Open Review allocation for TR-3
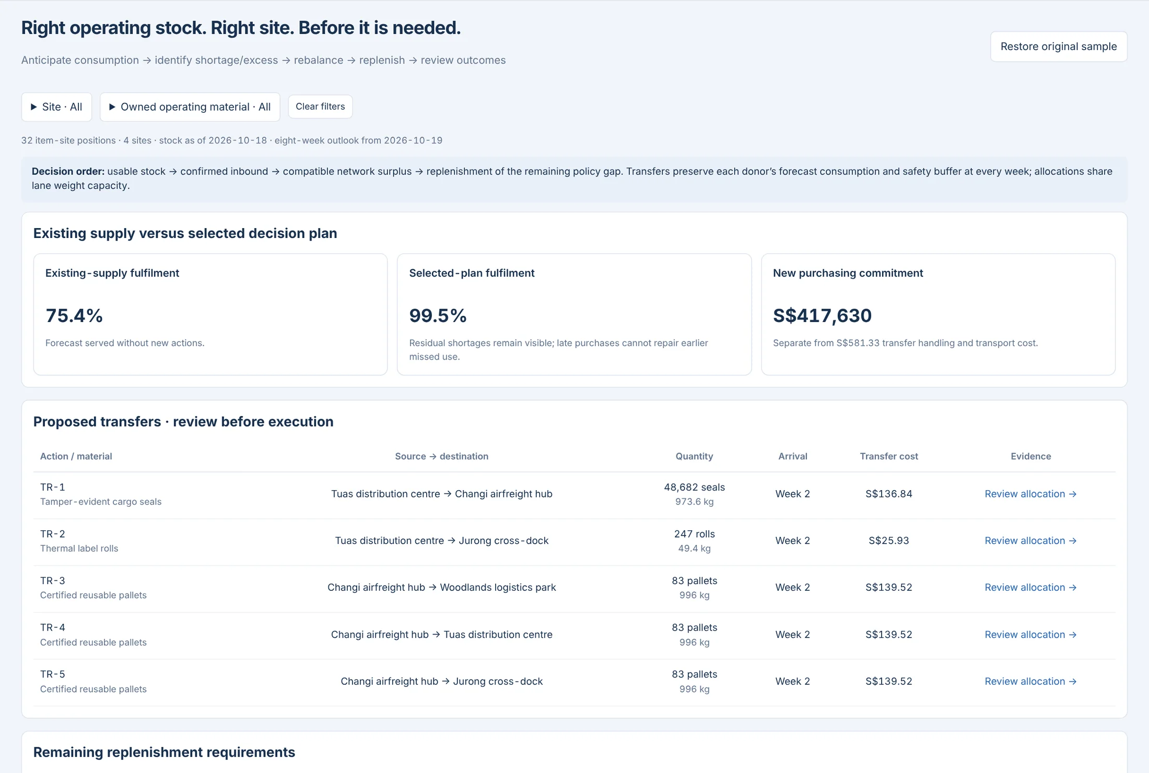 click(x=1030, y=587)
